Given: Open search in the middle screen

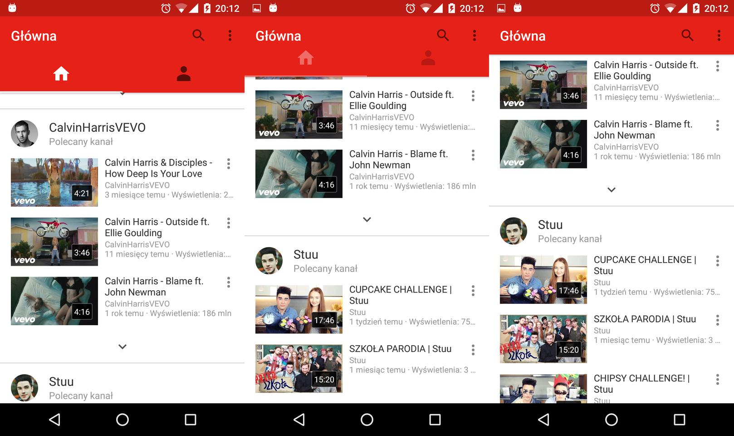Looking at the screenshot, I should [x=443, y=35].
